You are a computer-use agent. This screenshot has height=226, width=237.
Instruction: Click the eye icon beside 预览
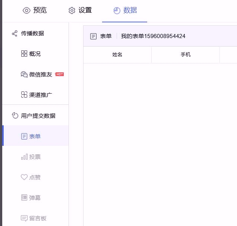click(26, 10)
